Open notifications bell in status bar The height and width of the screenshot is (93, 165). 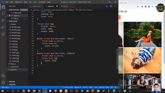coord(115,87)
